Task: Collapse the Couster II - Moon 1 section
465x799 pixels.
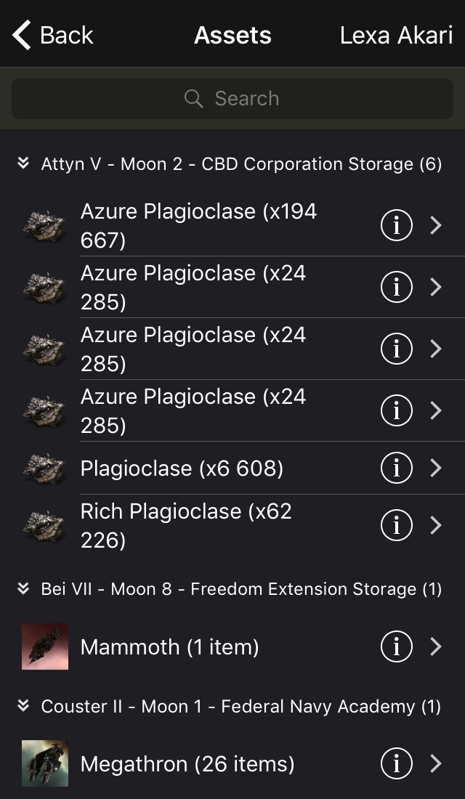Action: 23,705
